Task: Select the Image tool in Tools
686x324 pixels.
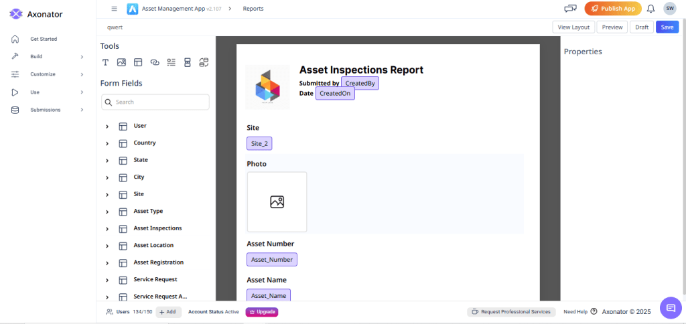Action: [x=121, y=62]
